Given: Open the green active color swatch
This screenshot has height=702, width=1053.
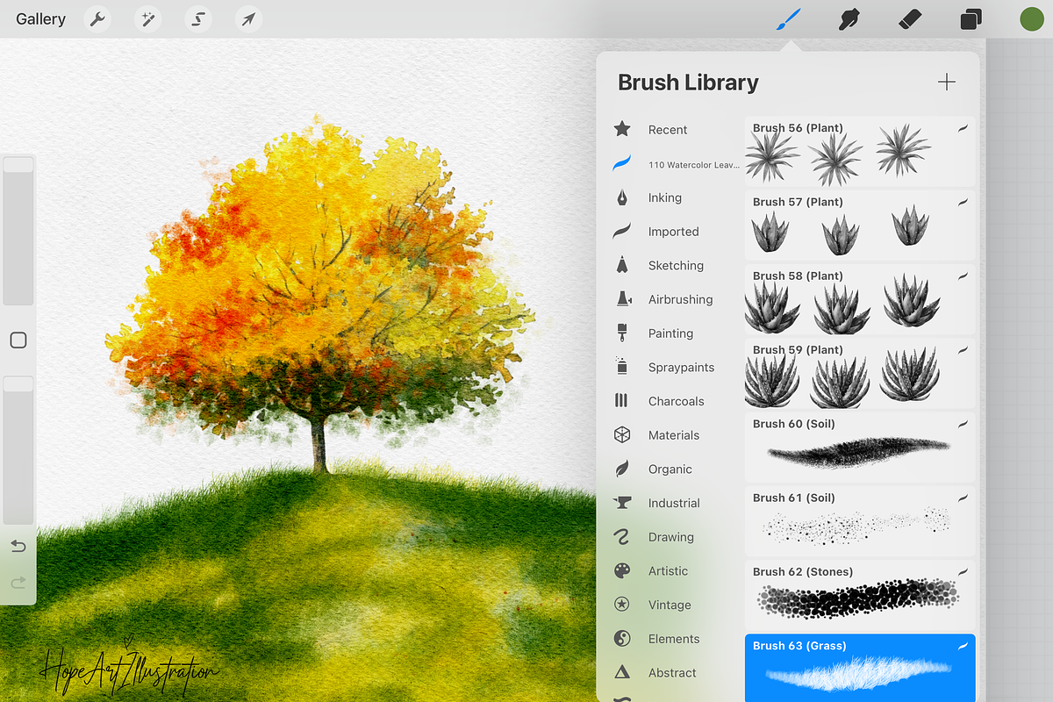Looking at the screenshot, I should (1031, 19).
